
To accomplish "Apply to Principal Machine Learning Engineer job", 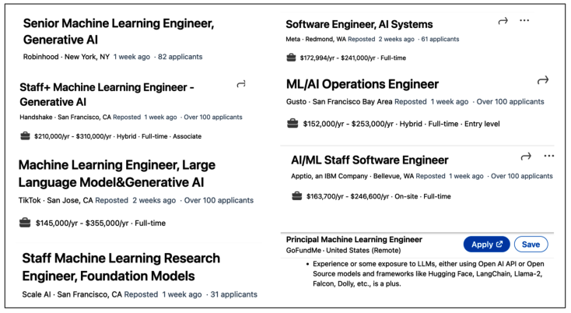I will pos(486,244).
